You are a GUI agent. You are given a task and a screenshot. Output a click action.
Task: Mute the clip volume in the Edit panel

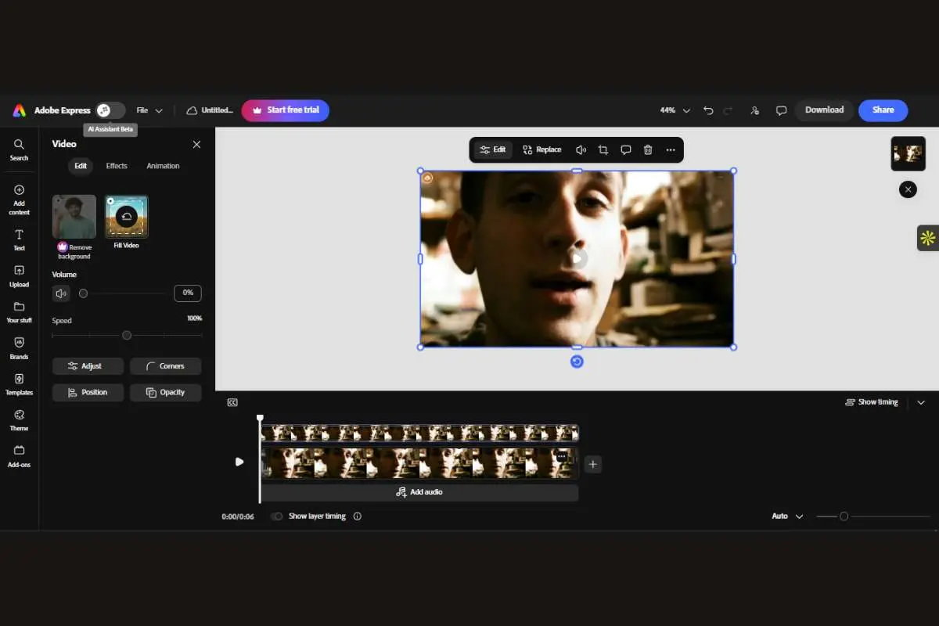(61, 293)
